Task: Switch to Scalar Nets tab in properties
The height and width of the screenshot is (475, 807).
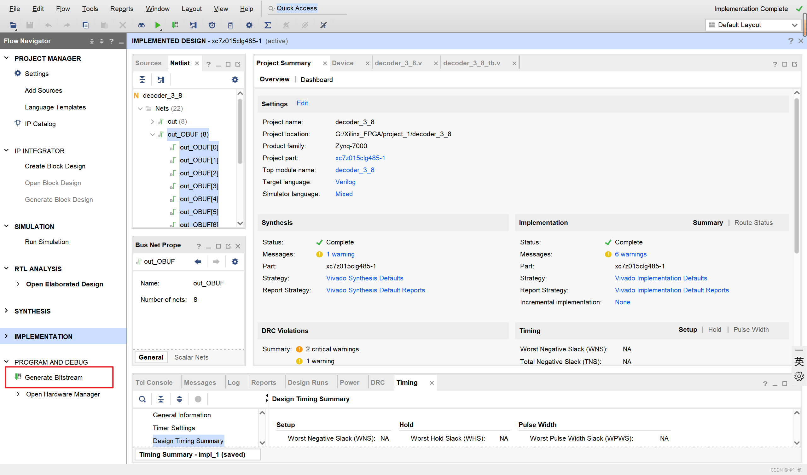Action: coord(191,357)
